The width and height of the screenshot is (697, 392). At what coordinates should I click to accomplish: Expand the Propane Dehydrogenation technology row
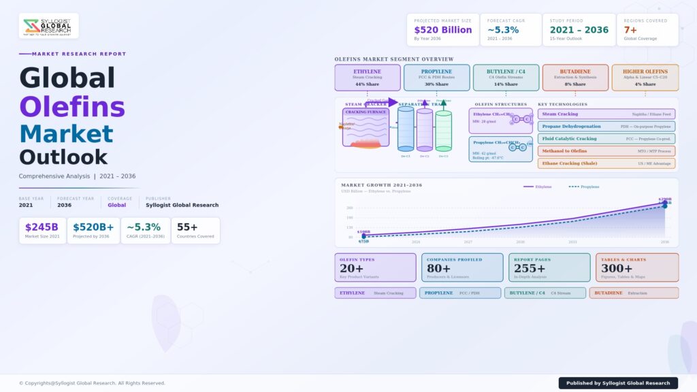click(606, 127)
